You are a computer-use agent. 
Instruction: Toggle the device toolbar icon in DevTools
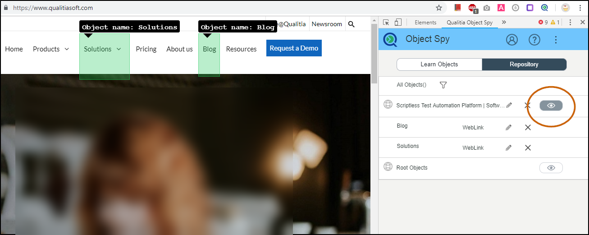tap(398, 23)
